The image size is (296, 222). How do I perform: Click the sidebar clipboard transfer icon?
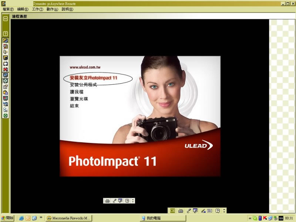(6, 92)
